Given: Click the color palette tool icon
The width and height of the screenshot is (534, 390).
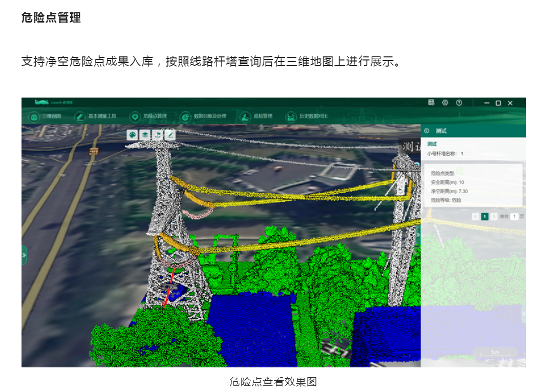Looking at the screenshot, I should [x=133, y=135].
